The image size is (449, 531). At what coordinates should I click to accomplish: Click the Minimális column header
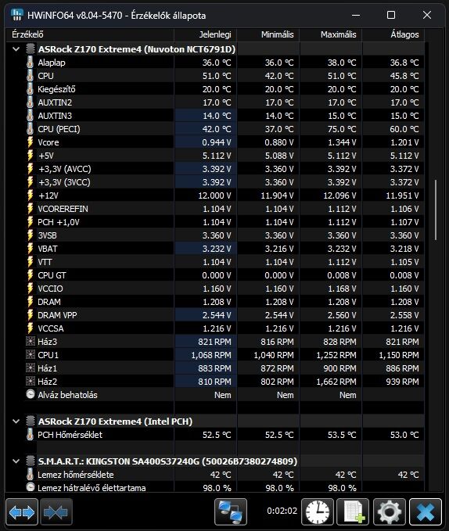(268, 34)
